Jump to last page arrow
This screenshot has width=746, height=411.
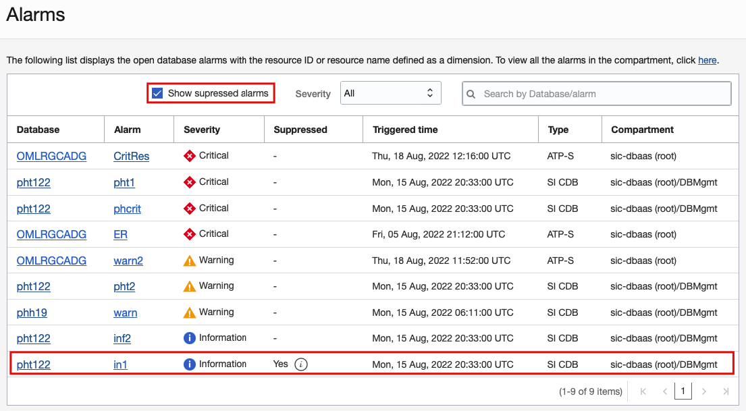tap(726, 391)
